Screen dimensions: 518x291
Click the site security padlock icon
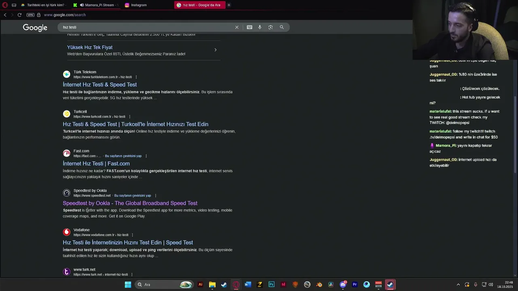(39, 15)
